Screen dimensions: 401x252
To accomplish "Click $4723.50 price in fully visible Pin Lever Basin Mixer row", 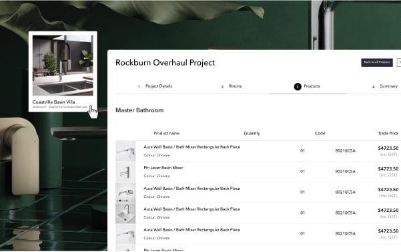I will [x=388, y=169].
